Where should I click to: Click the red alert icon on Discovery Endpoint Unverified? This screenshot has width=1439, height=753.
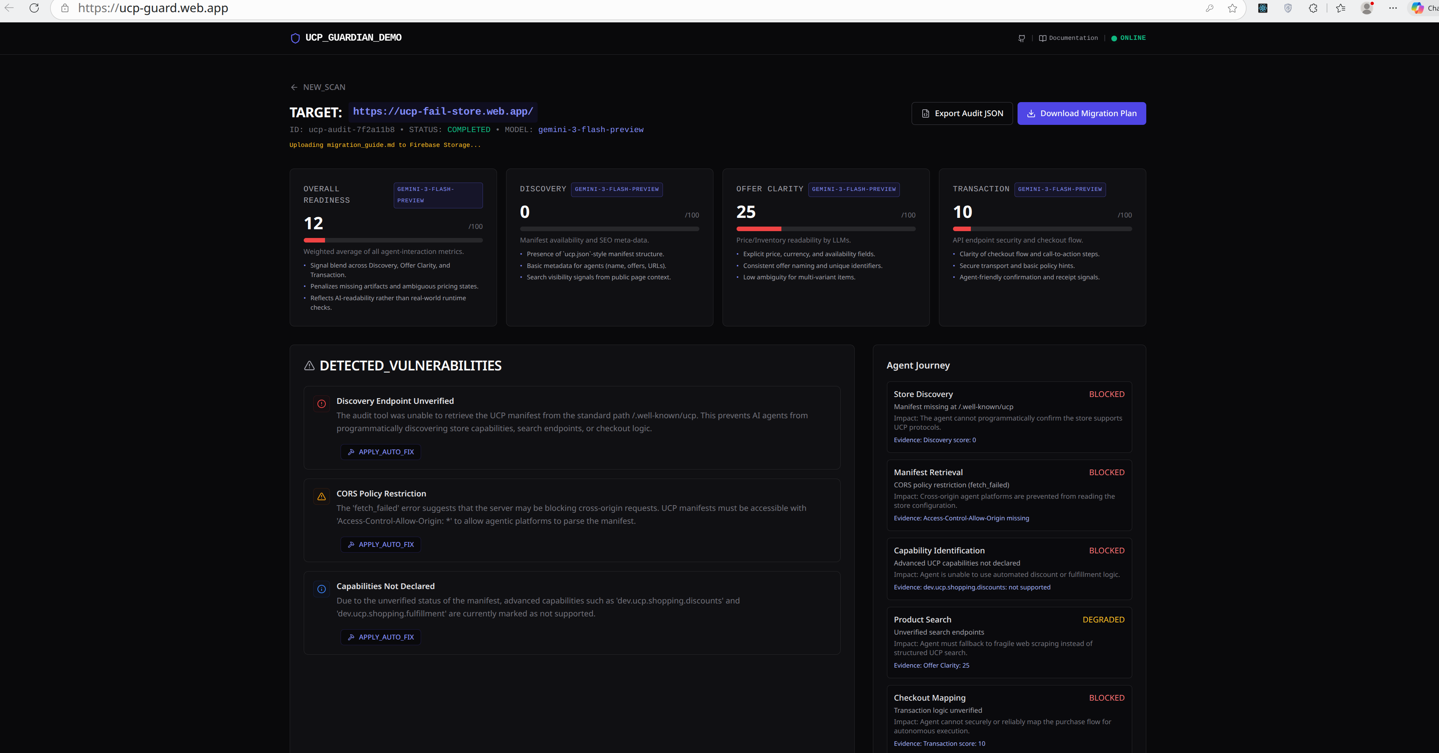321,404
